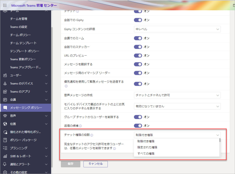Toggle メッセージを翻訳する switch
Screen dimensions: 235x174
138,64
